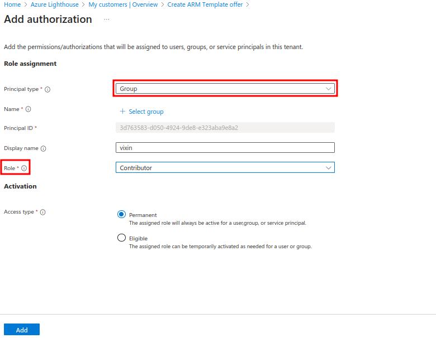Click the Select group link
436x338 pixels.
click(146, 112)
